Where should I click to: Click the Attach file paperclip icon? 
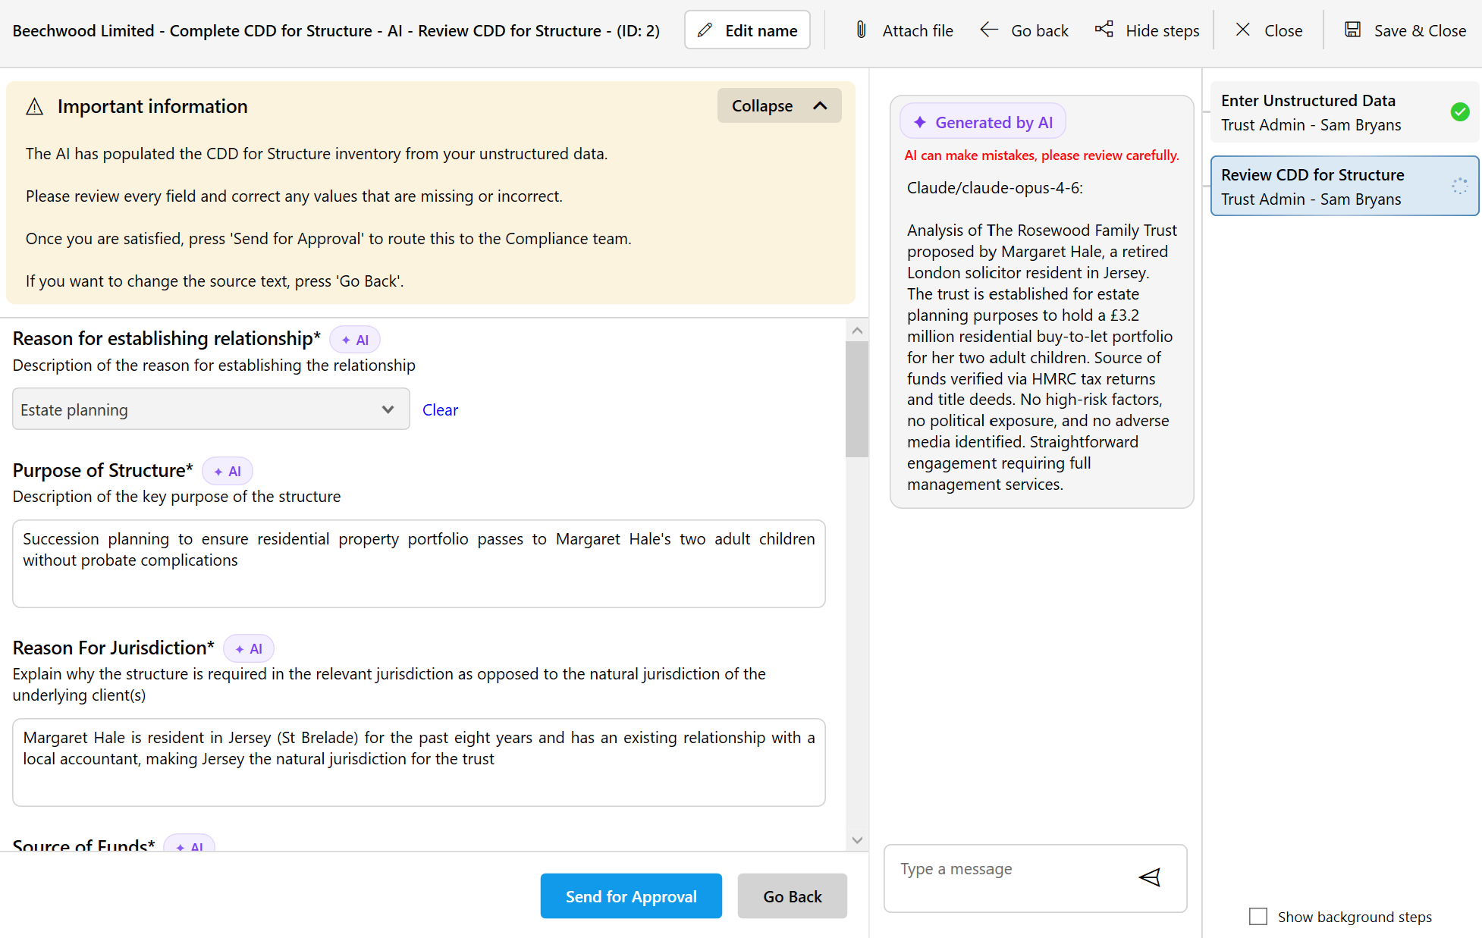[x=861, y=30]
